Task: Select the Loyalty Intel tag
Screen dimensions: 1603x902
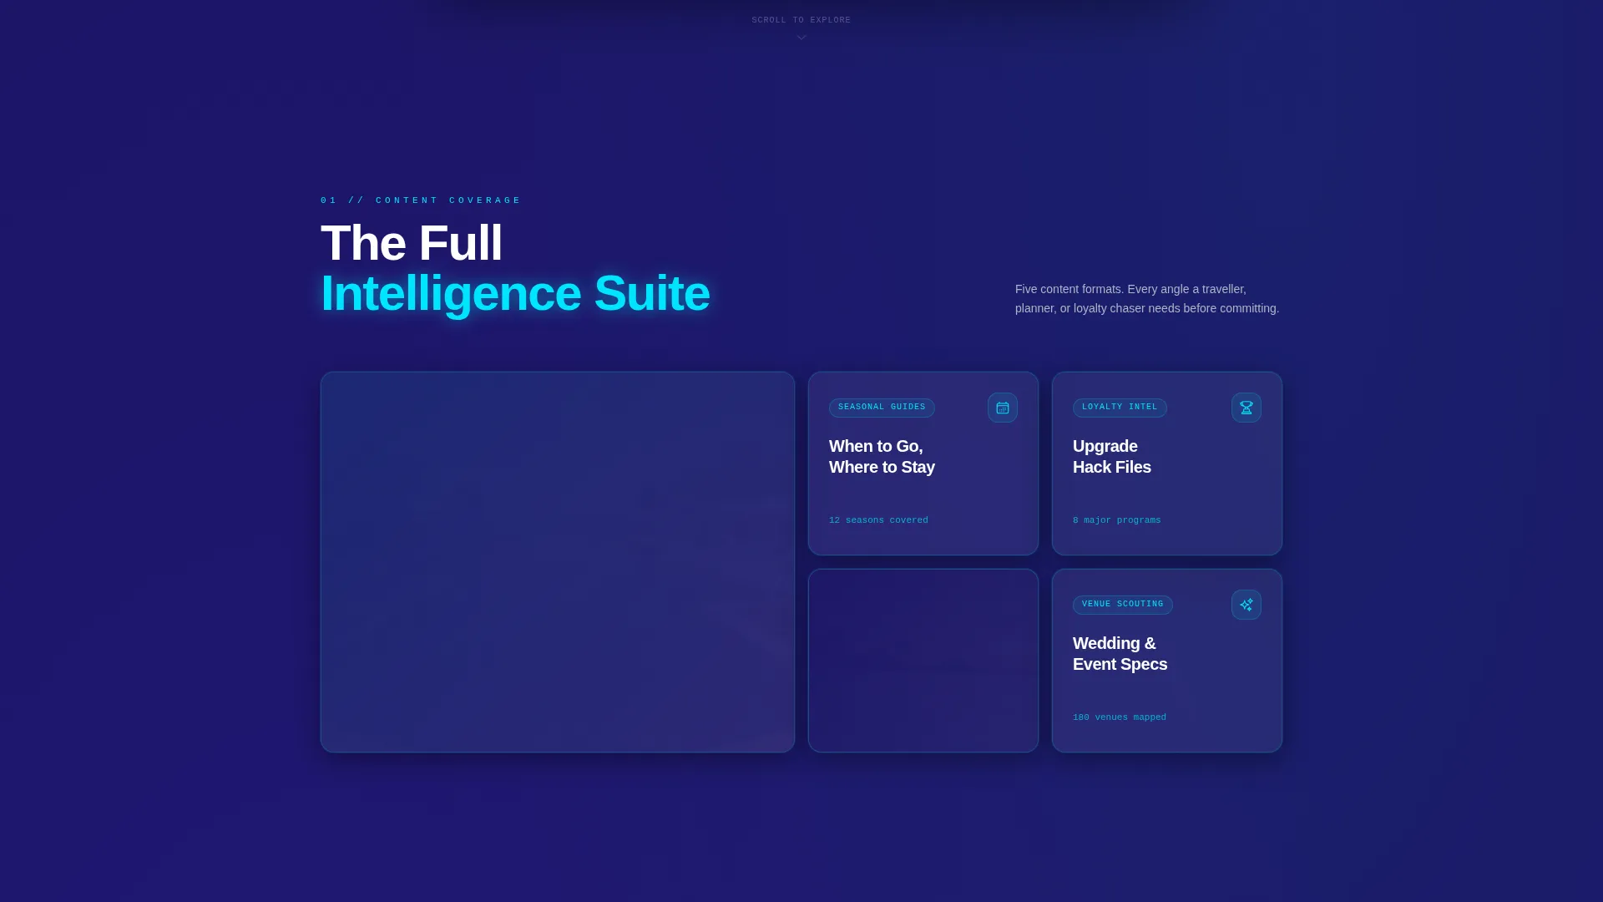Action: click(1120, 408)
